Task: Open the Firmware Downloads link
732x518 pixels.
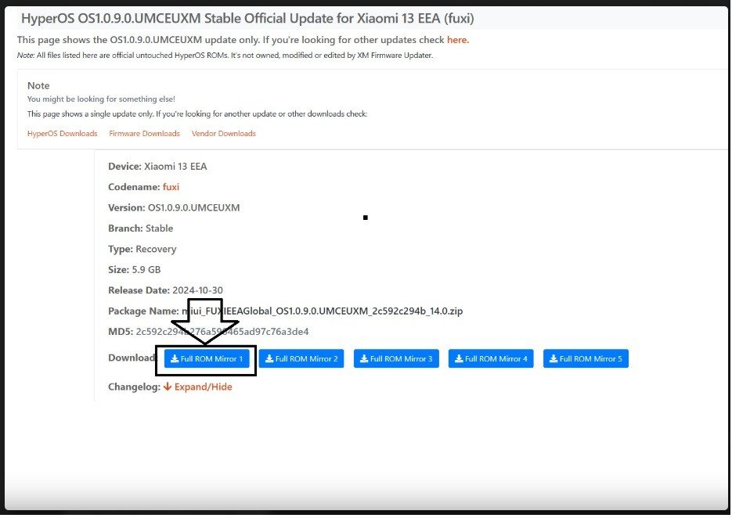Action: [x=144, y=134]
